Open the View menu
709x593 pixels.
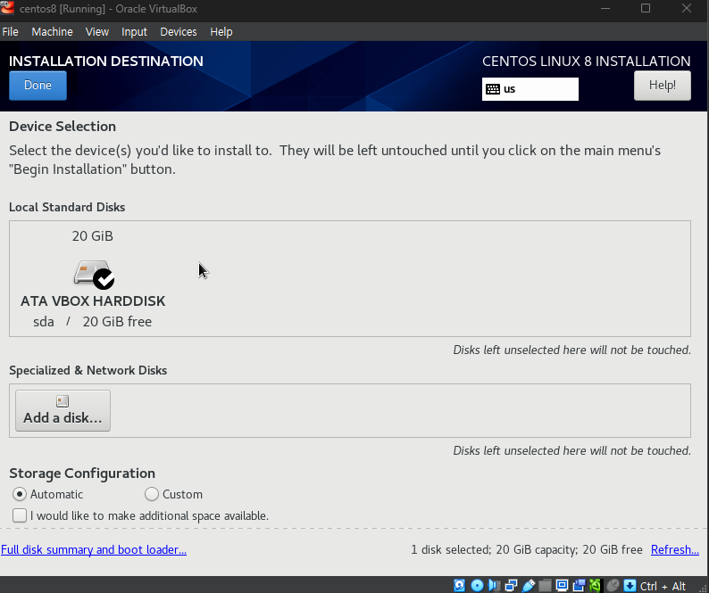point(97,32)
